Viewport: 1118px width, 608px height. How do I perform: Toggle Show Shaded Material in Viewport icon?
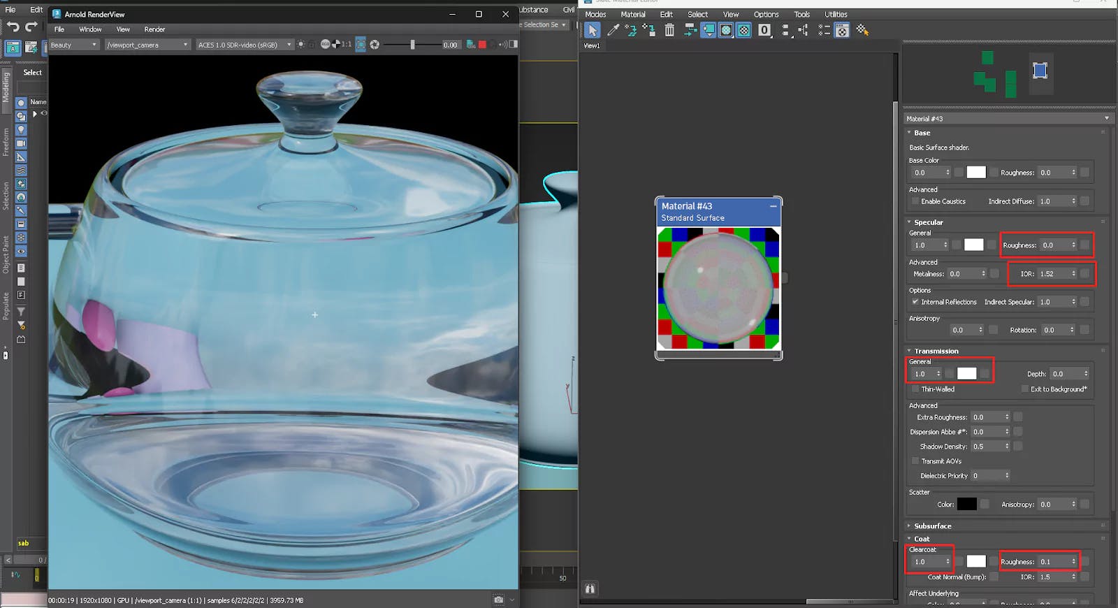(726, 30)
